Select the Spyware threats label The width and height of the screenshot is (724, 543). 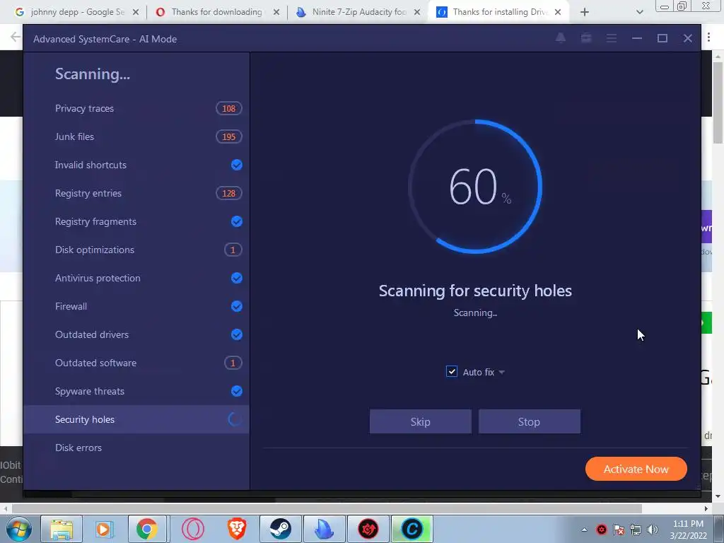pos(90,391)
